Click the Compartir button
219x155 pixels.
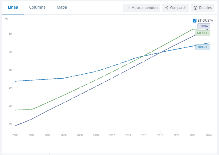(x=175, y=8)
